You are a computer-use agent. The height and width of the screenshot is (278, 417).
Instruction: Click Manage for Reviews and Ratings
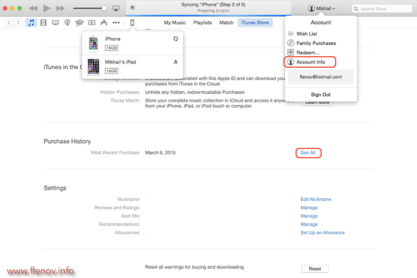(309, 208)
